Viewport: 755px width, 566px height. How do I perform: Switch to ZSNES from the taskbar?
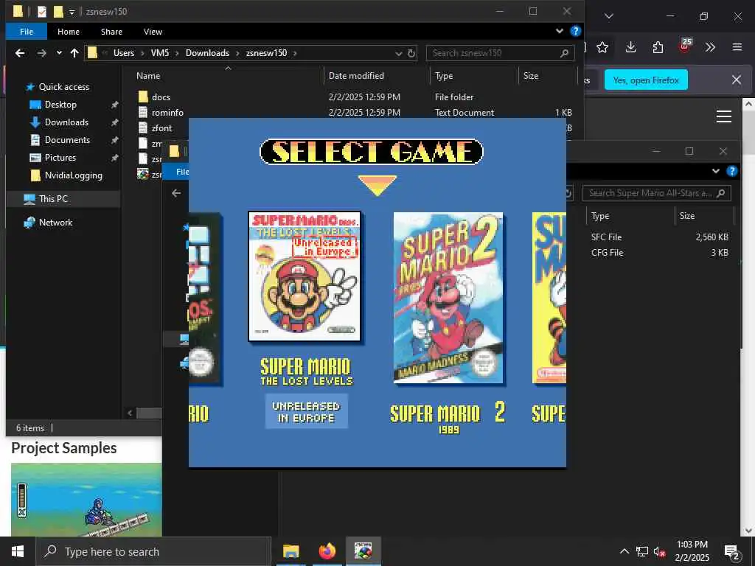pos(363,551)
